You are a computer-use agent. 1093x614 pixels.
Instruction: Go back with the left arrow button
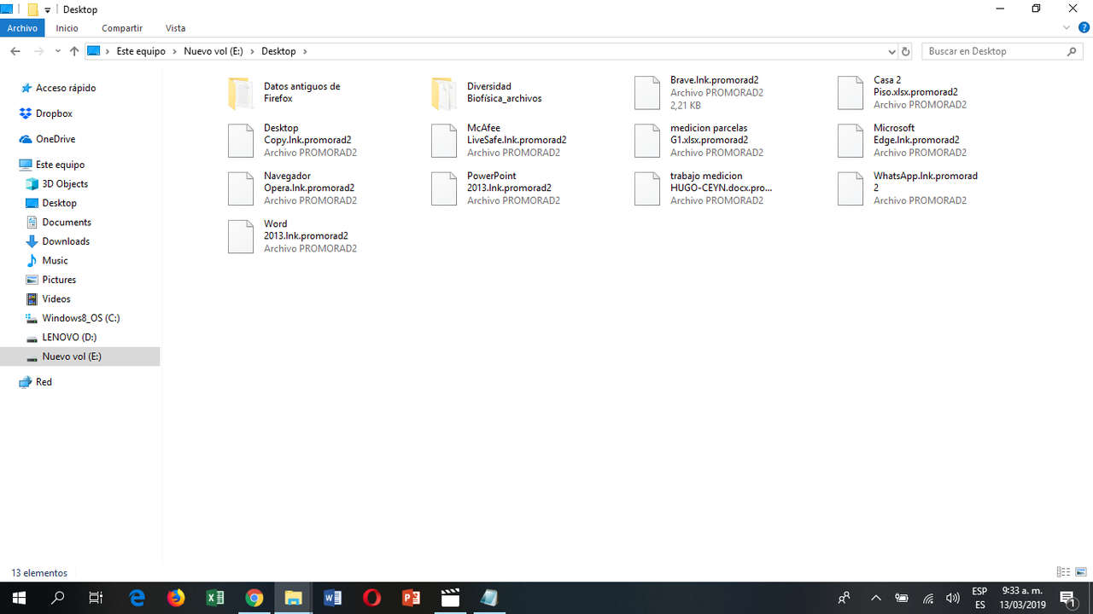point(15,51)
